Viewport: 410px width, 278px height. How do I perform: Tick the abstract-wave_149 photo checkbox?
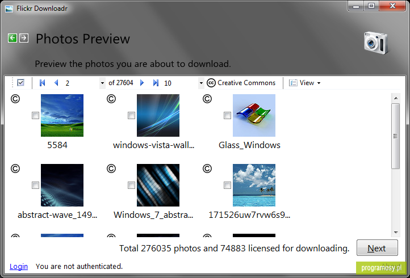(35, 186)
